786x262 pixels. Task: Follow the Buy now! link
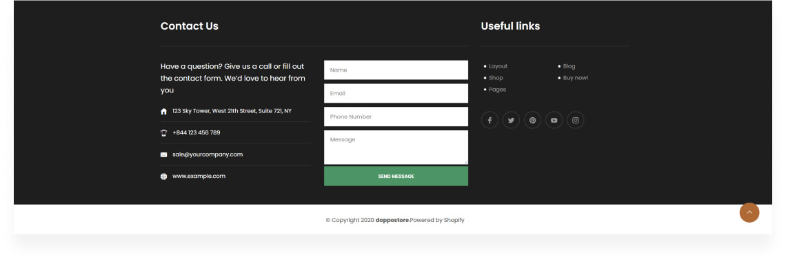coord(576,78)
